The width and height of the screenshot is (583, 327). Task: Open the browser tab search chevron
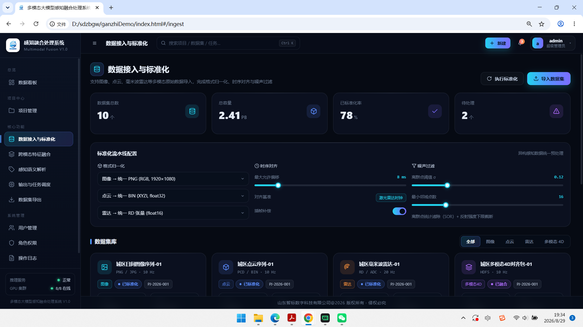point(8,8)
